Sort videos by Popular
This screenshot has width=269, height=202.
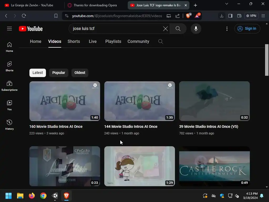click(59, 73)
